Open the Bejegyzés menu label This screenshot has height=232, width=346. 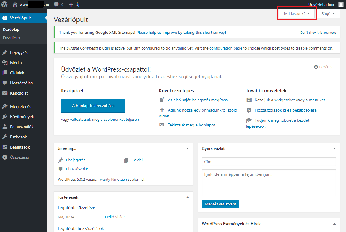[19, 52]
